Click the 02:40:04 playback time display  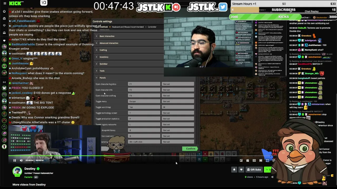tap(29, 160)
